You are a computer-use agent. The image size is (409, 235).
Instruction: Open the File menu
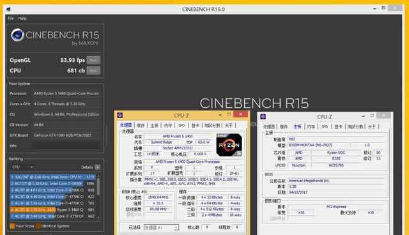[x=11, y=19]
